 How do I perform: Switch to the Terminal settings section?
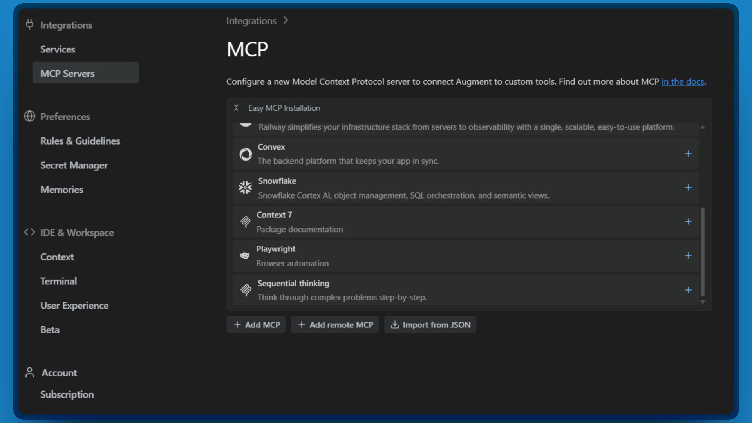tap(58, 281)
